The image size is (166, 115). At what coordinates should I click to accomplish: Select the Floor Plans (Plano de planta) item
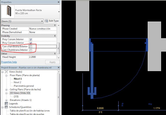(x=25, y=75)
